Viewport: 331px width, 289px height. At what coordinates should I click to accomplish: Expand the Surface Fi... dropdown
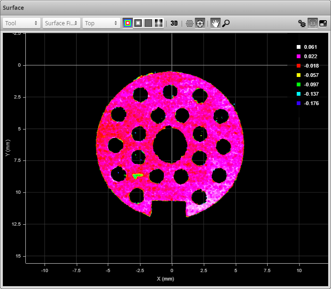pyautogui.click(x=61, y=23)
